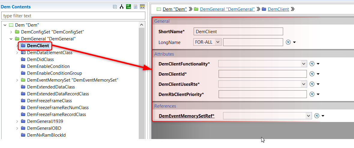Screen dimensions: 354x148
Task: Click into the DemClientId input field
Action: point(262,74)
